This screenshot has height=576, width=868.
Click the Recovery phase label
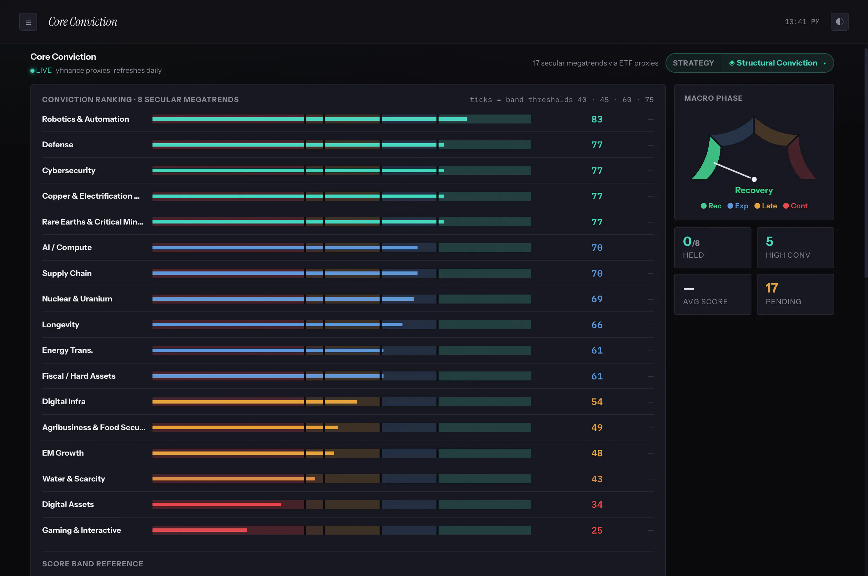tap(754, 190)
